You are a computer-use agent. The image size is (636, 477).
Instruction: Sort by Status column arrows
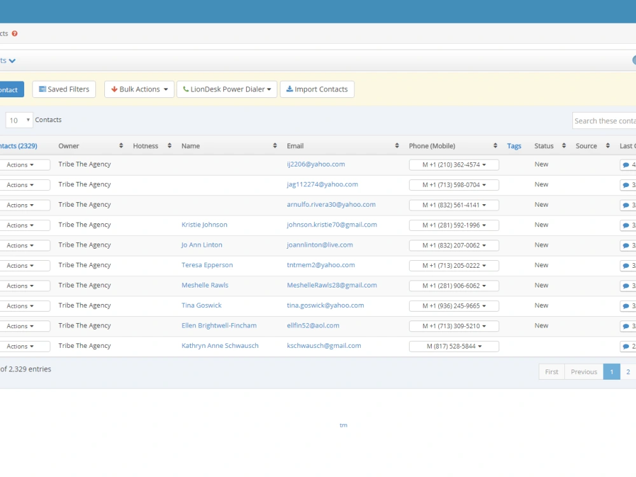click(x=563, y=146)
